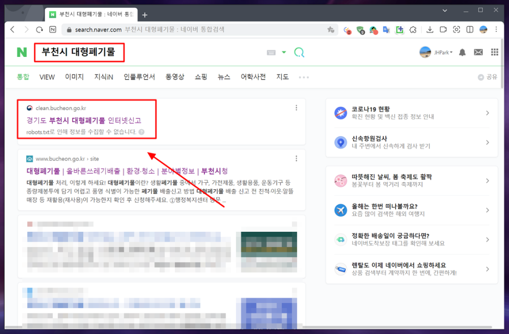Click the chevron beside 신속항원검사
This screenshot has width=509, height=334.
click(487, 142)
